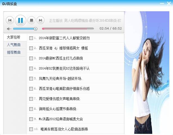173x135 pixels.
Task: Adjust the volume slider handle
Action: 35,29
